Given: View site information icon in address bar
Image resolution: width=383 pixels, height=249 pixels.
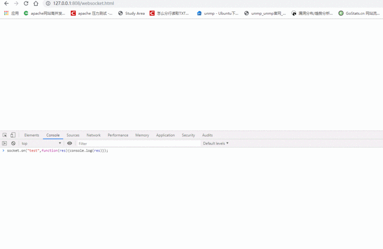Looking at the screenshot, I should point(48,3).
